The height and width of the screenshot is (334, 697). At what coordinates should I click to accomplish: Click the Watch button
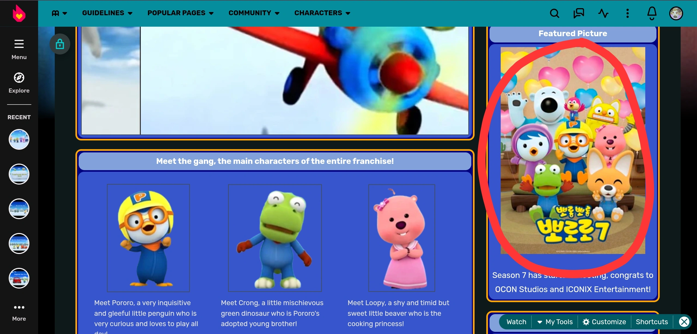pos(516,322)
